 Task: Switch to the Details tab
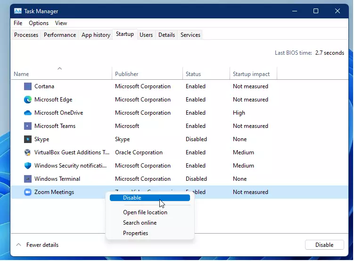coord(166,35)
